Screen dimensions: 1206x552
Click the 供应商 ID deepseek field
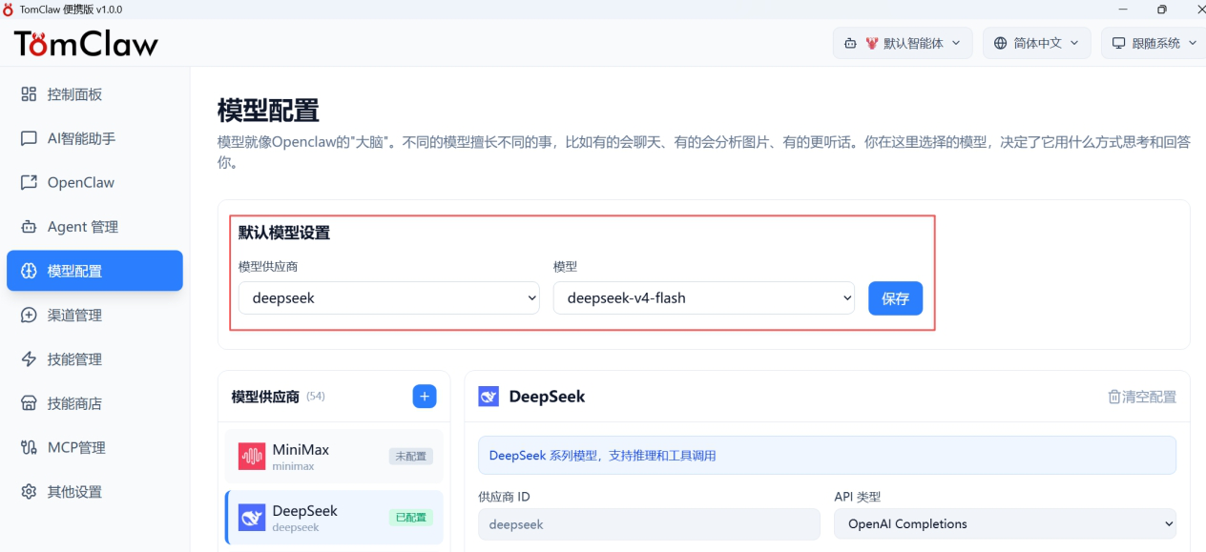coord(649,523)
